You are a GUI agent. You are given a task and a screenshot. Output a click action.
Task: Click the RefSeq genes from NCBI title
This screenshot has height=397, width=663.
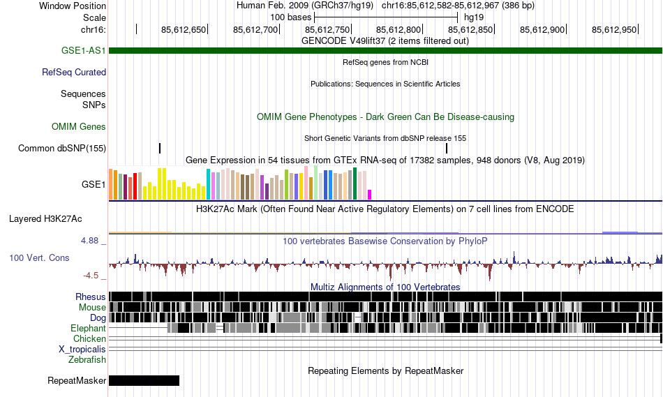pyautogui.click(x=386, y=62)
